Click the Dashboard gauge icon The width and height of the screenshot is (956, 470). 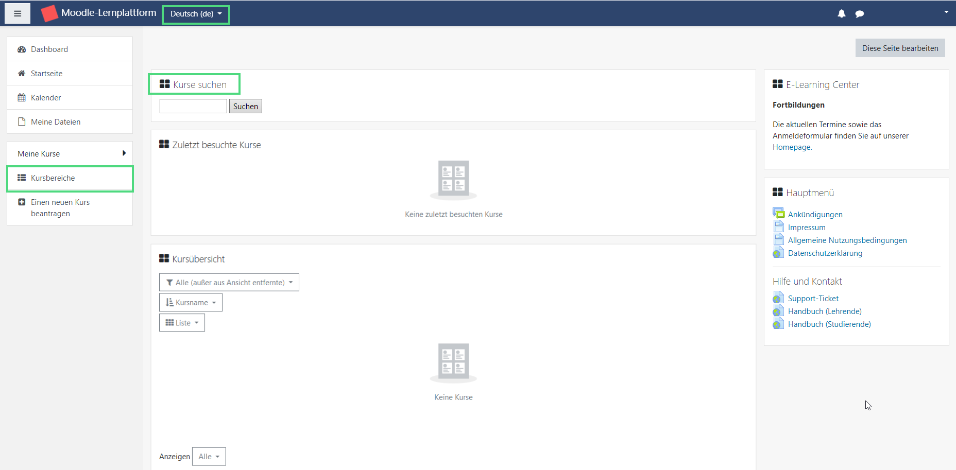pos(22,49)
